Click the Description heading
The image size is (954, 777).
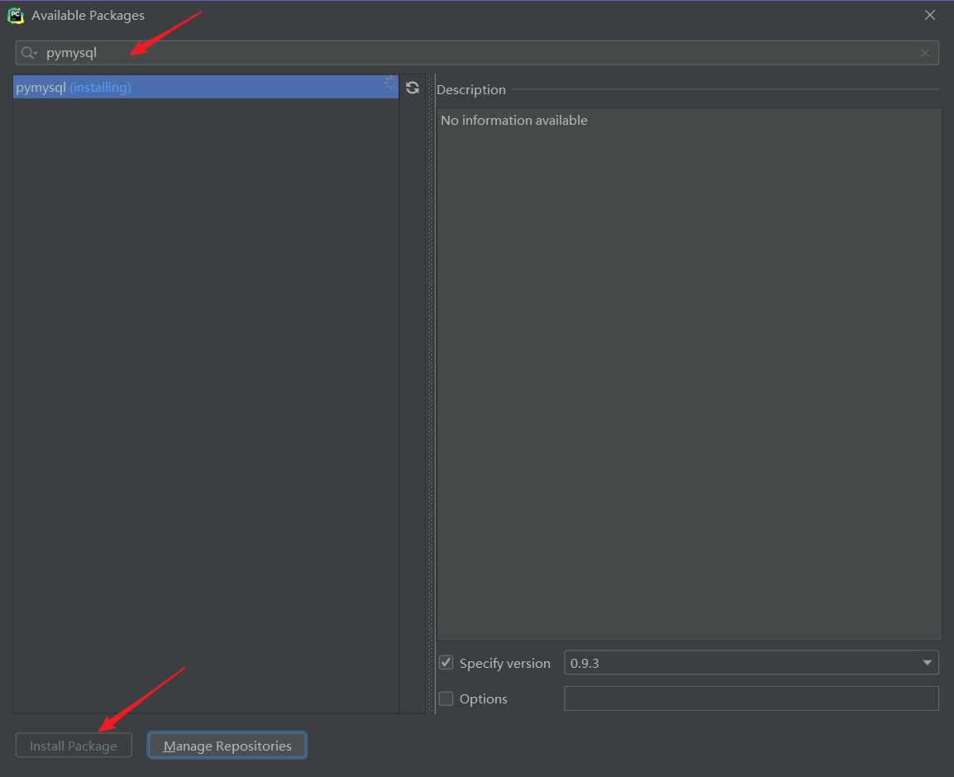pyautogui.click(x=471, y=89)
